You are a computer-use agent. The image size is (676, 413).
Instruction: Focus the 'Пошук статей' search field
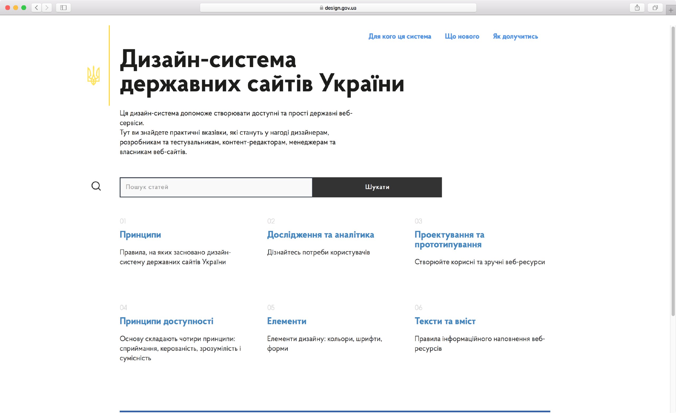(x=216, y=187)
